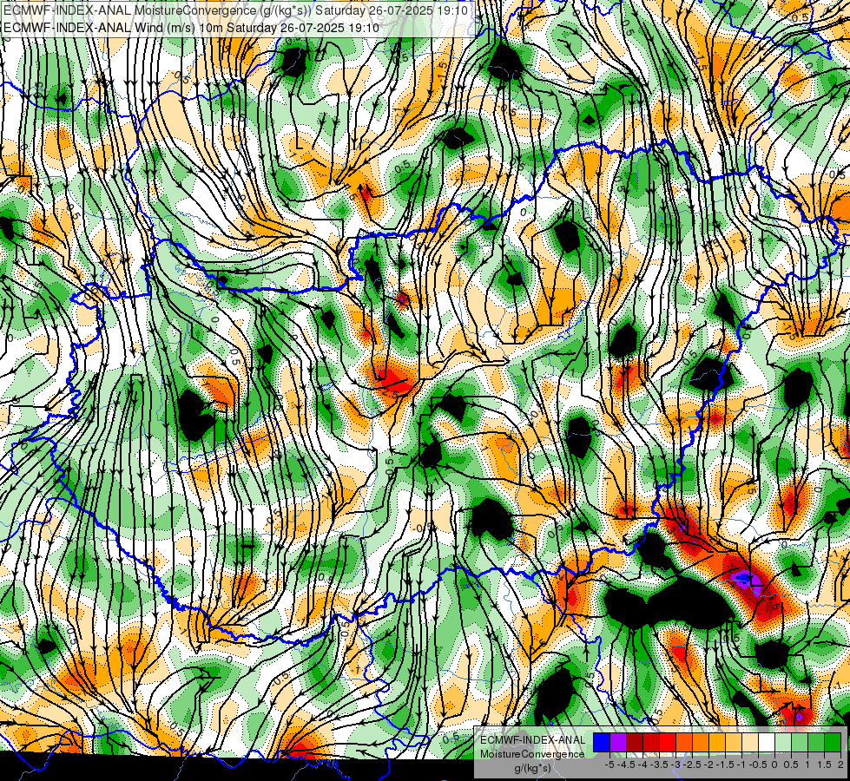
Task: Click the blue legend color swatch
Action: pos(602,743)
